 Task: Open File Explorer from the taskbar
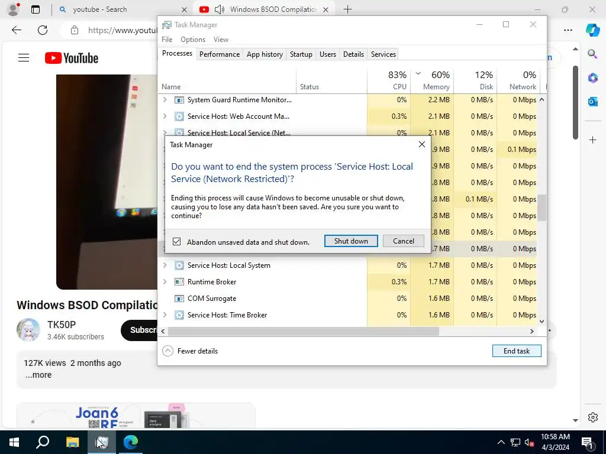point(72,442)
